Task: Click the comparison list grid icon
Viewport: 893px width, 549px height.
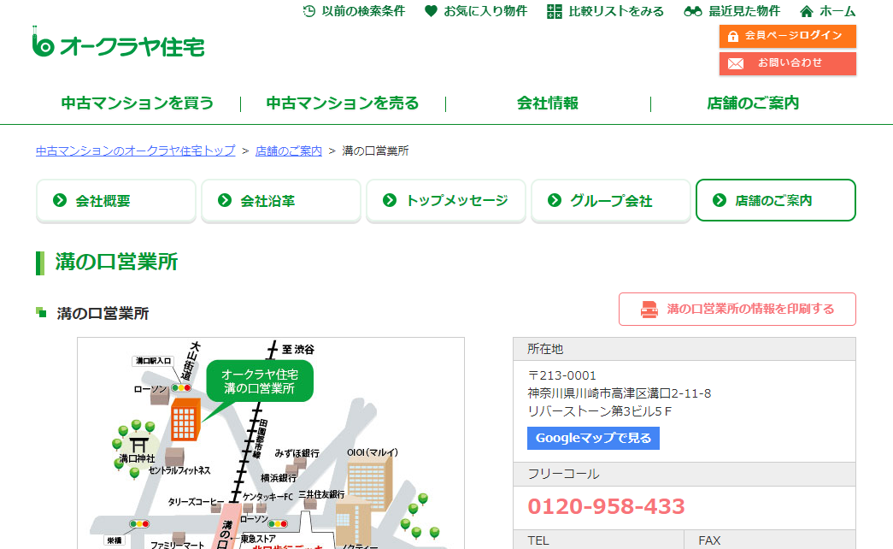Action: pyautogui.click(x=554, y=11)
